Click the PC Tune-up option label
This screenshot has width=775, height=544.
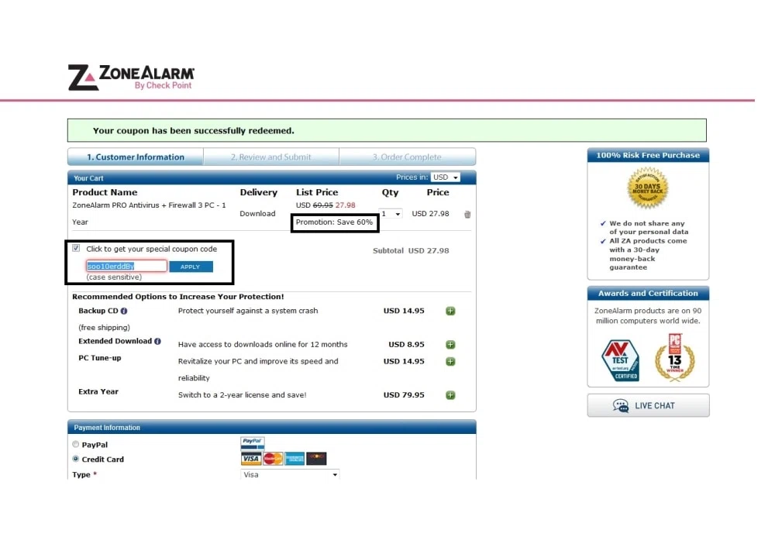click(100, 358)
